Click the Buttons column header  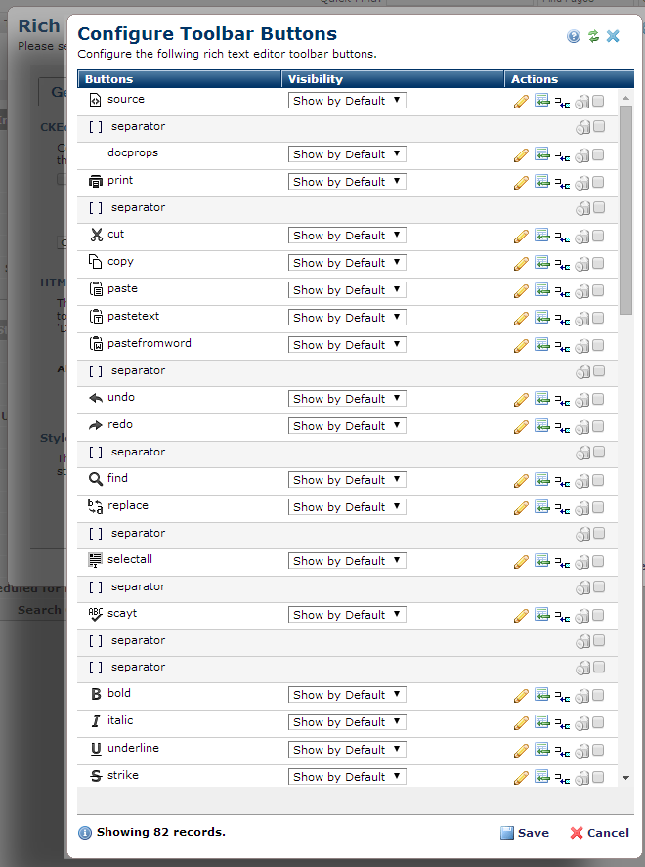pyautogui.click(x=180, y=79)
